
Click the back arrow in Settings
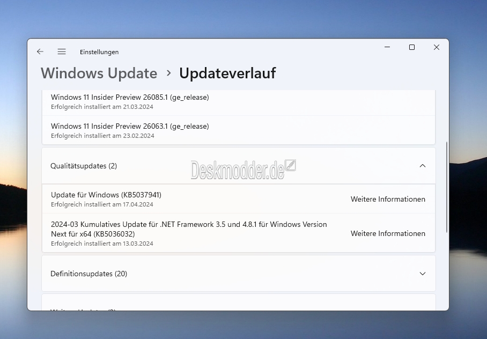click(x=40, y=52)
